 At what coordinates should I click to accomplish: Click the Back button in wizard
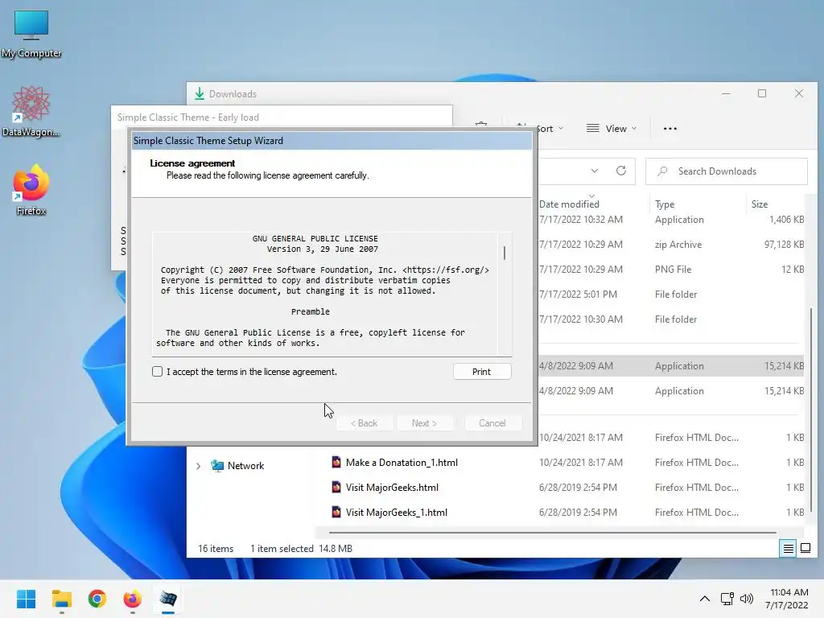click(365, 423)
